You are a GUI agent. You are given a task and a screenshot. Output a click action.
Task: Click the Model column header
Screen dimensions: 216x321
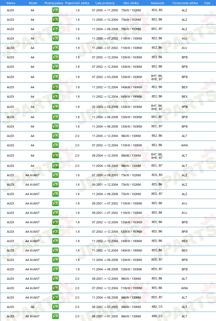[33, 3]
